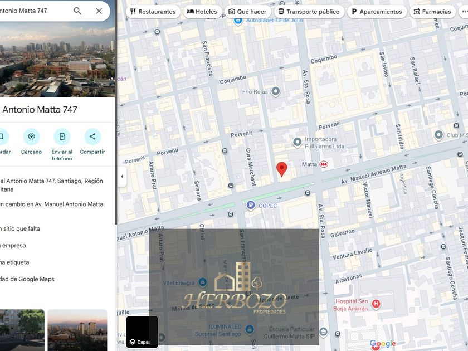The width and height of the screenshot is (468, 351).
Task: Select the Transporte público chip
Action: pos(309,12)
